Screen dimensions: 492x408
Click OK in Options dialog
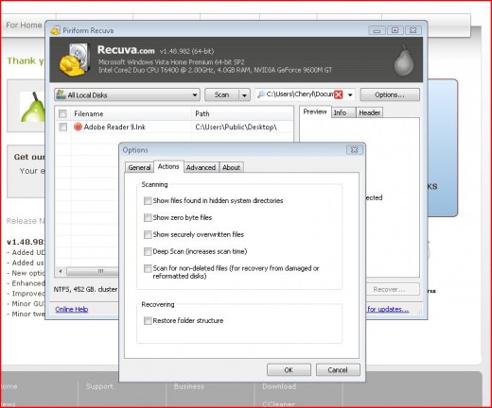[289, 370]
